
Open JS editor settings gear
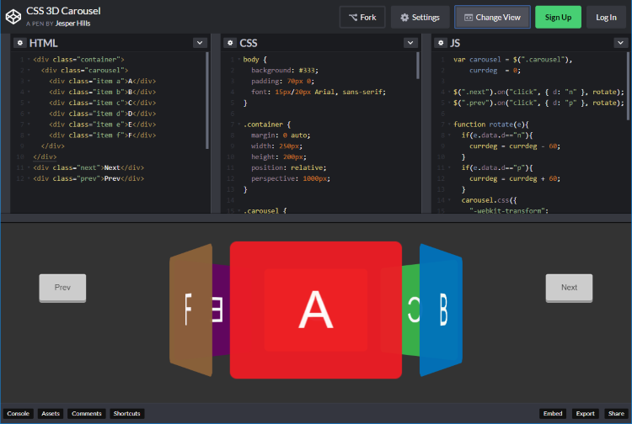coord(441,43)
